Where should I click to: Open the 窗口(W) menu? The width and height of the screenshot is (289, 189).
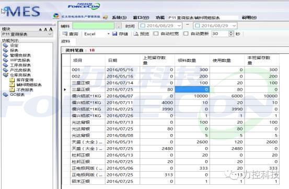tap(141, 17)
